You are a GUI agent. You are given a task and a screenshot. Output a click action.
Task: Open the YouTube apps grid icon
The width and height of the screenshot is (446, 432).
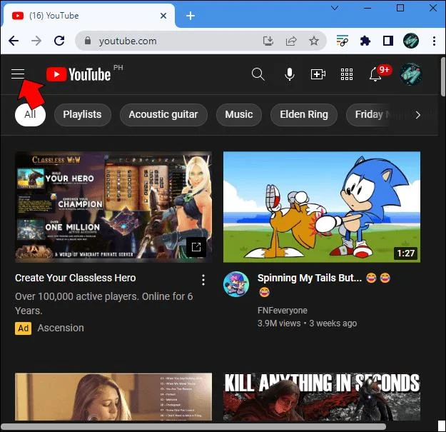(x=347, y=74)
